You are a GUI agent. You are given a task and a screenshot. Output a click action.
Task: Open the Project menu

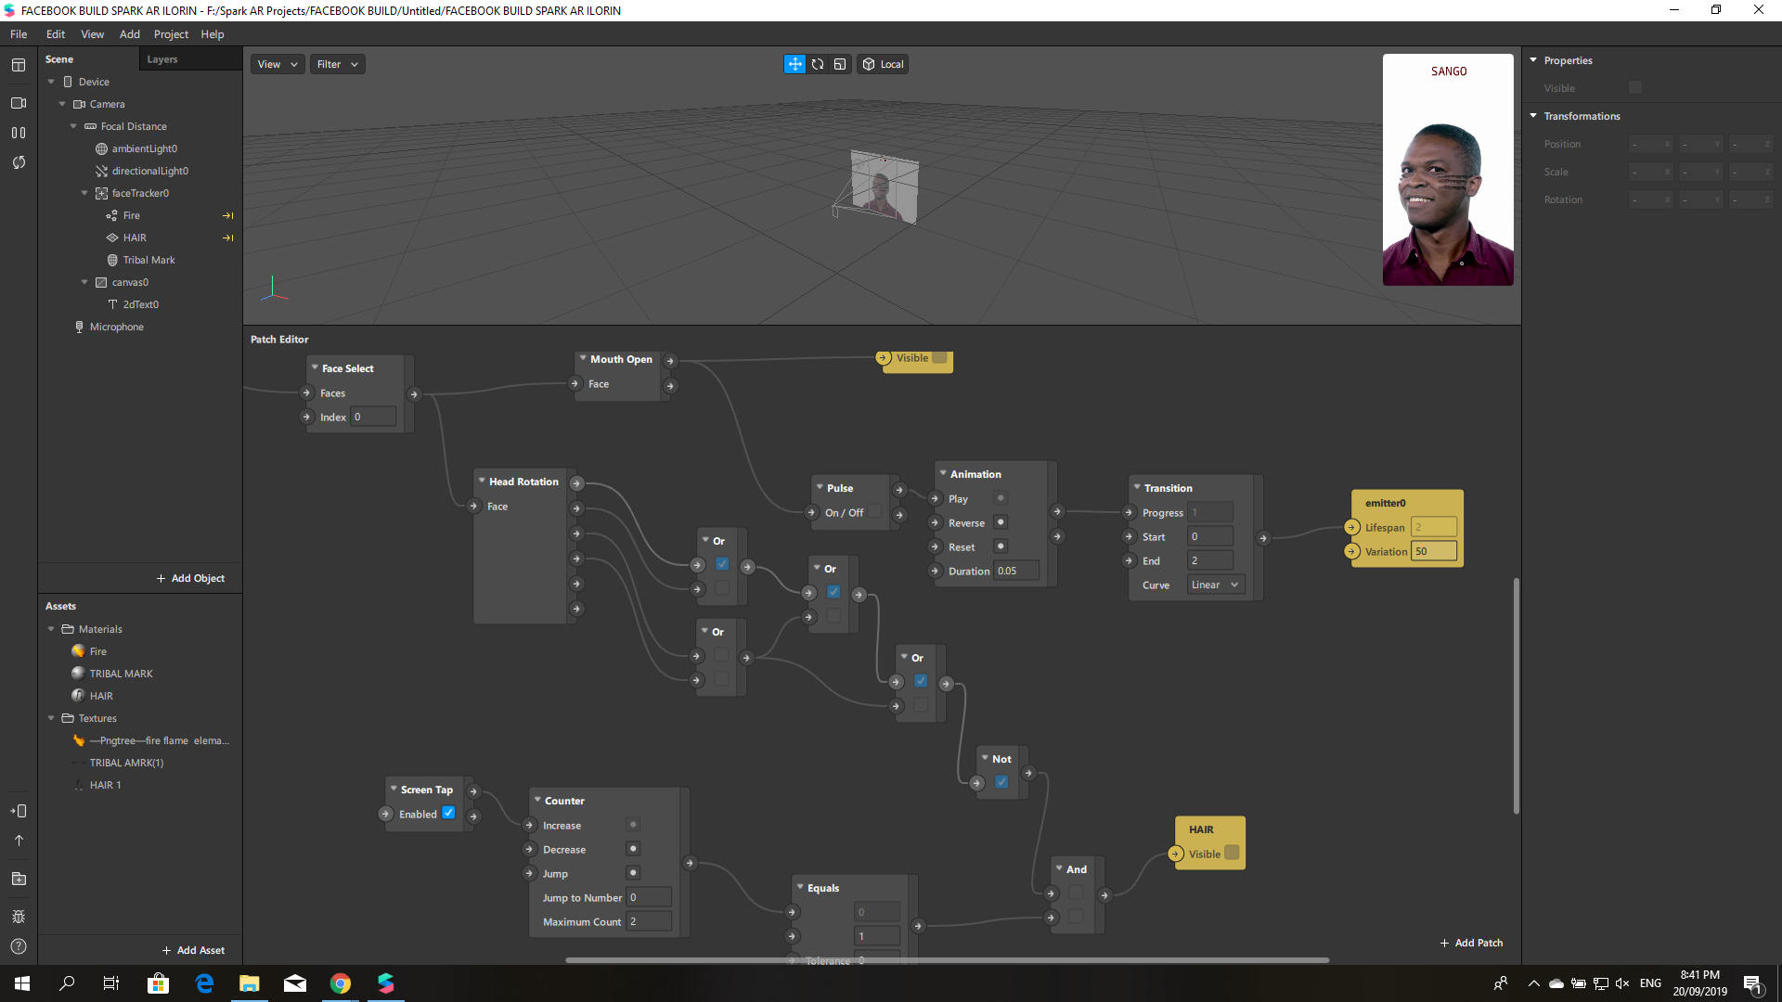[x=171, y=34]
